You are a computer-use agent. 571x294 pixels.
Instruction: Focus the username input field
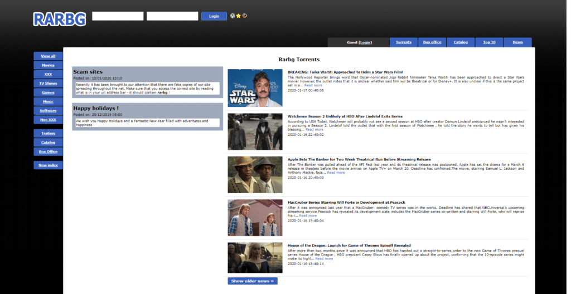pos(118,16)
